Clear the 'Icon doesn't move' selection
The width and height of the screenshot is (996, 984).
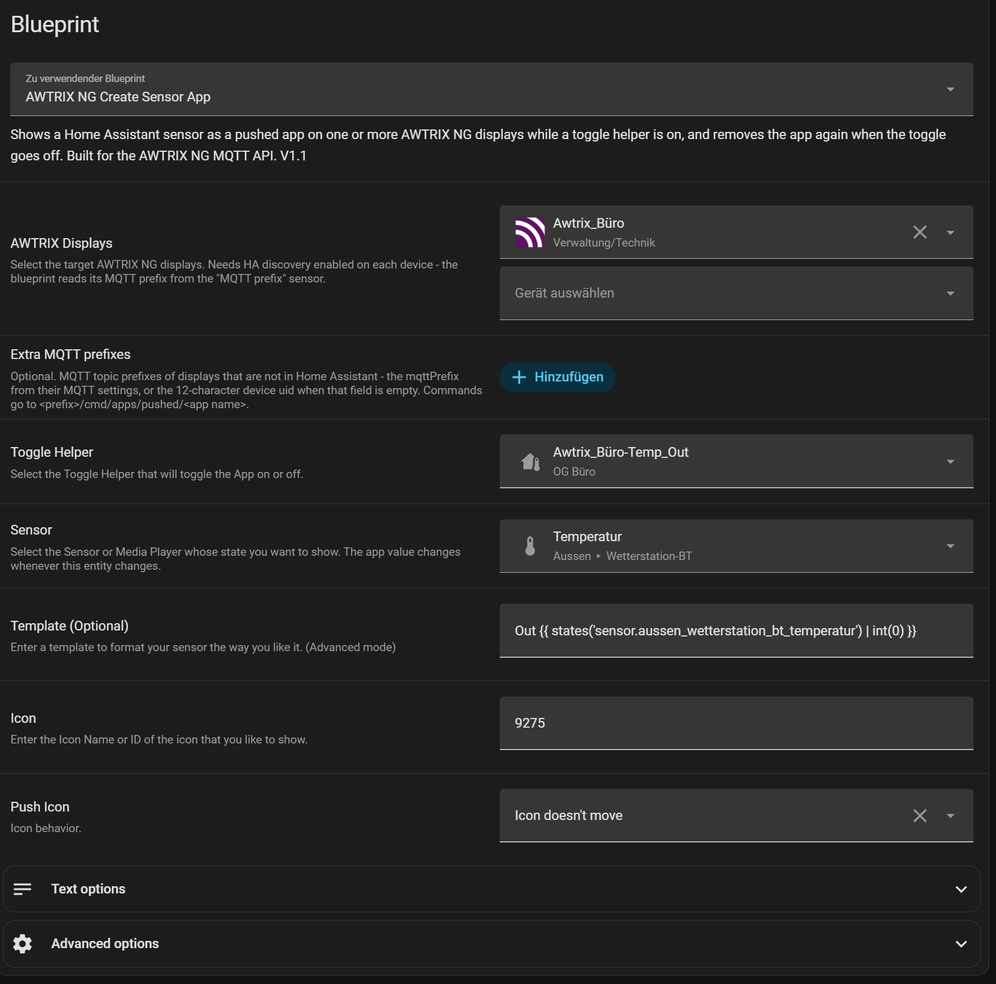click(919, 815)
